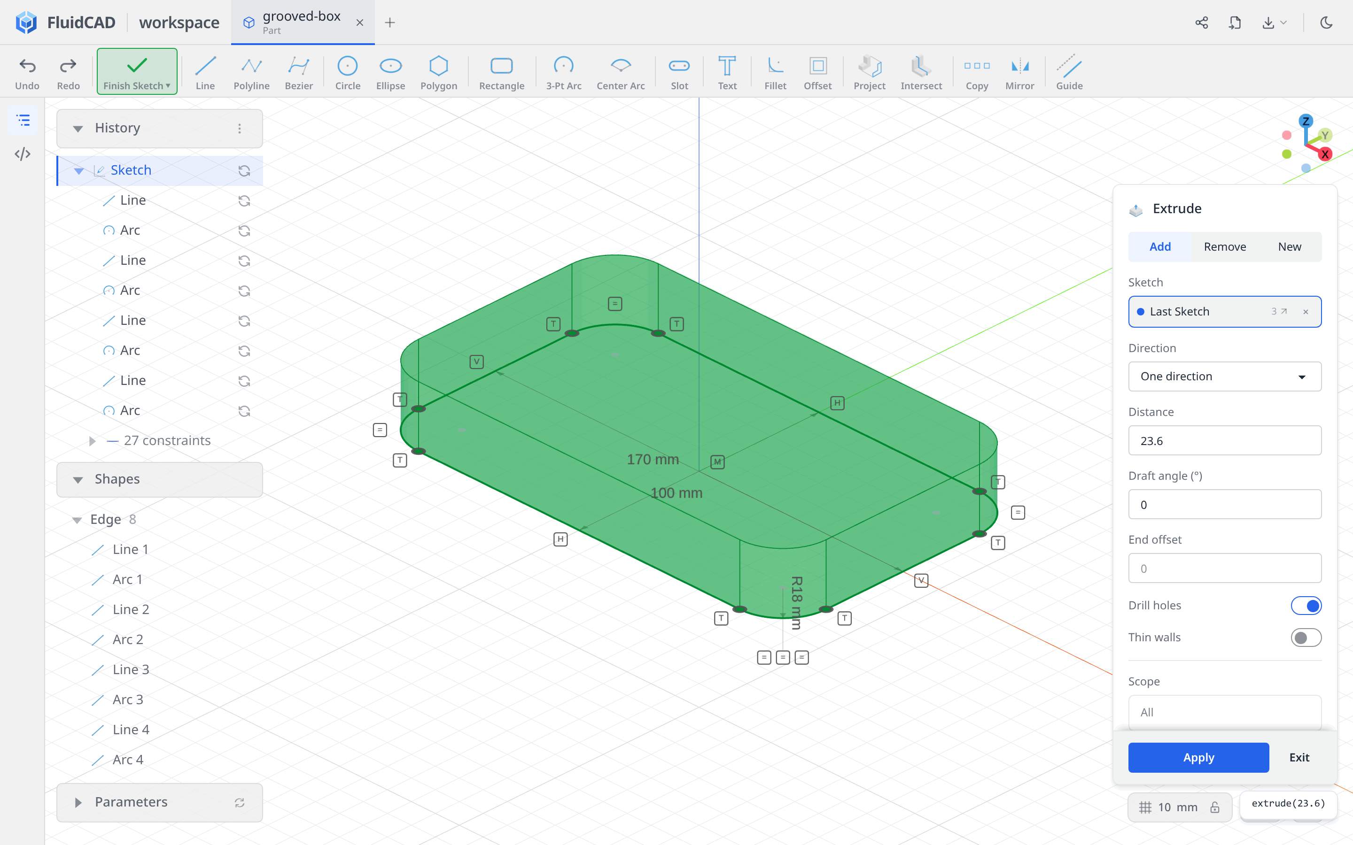Select the Center Arc tool
Image resolution: width=1353 pixels, height=845 pixels.
[621, 72]
